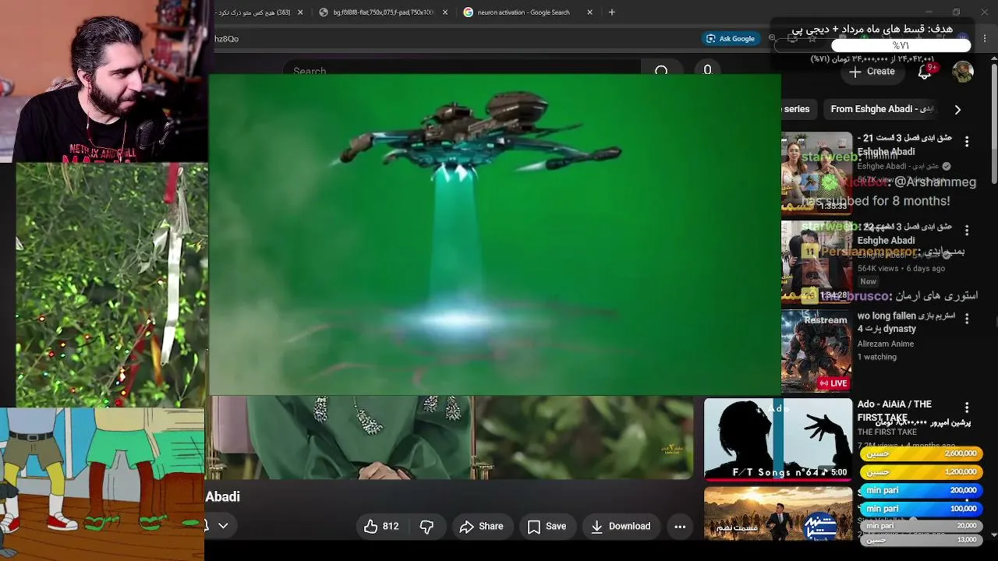Like the video with 812 likes

[x=381, y=527]
